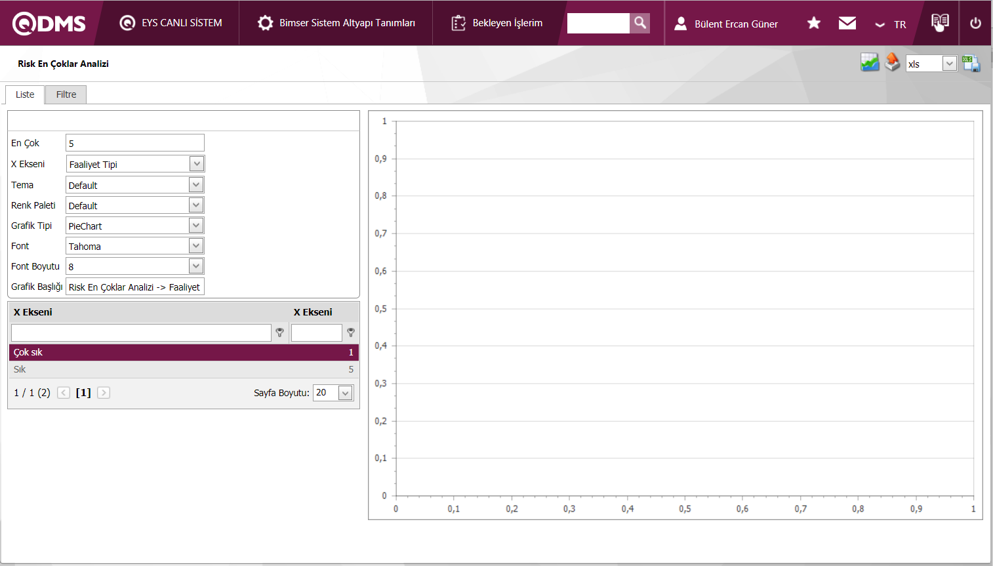Click filter icon beside first X Ekseni field
This screenshot has height=566, width=993.
point(280,333)
